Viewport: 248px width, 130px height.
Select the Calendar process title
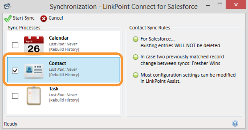[x=59, y=38]
